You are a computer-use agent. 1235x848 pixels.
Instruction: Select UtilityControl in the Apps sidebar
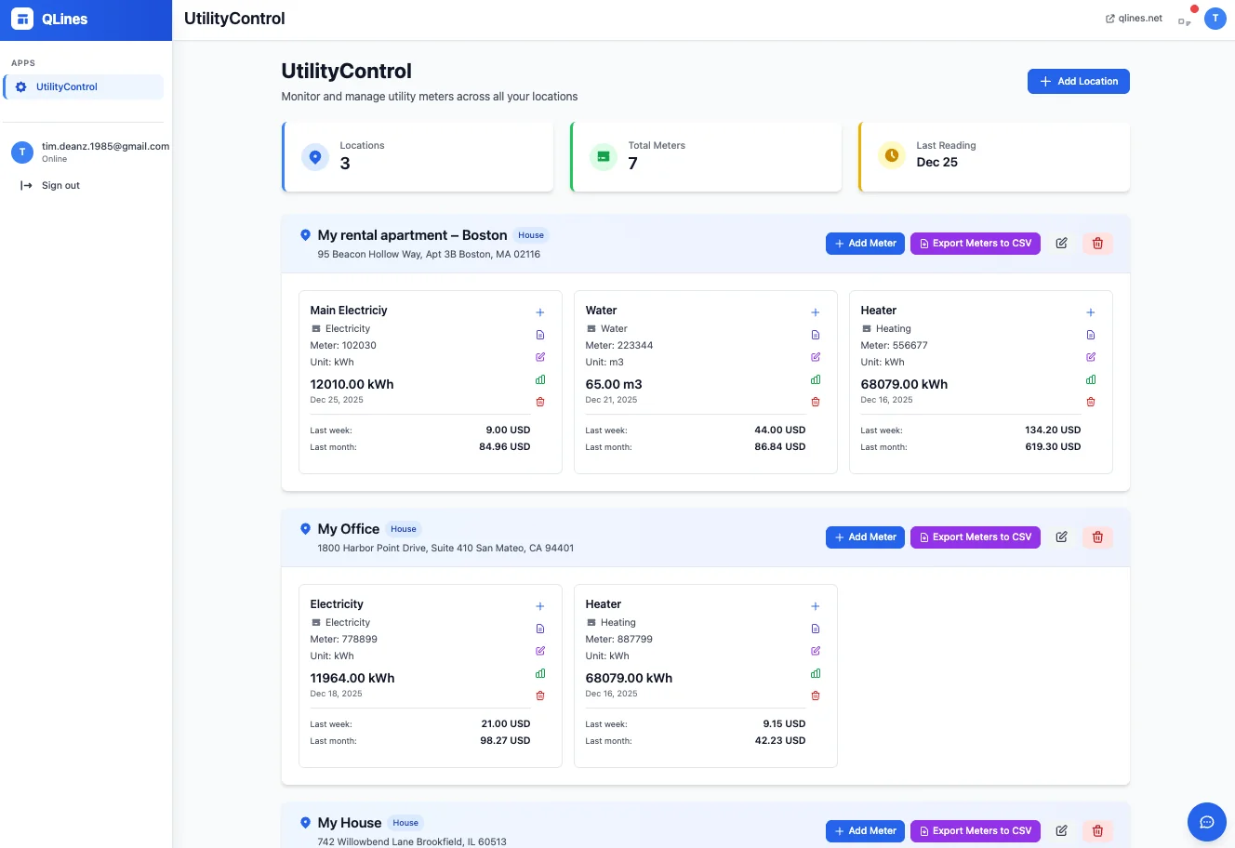(x=84, y=87)
